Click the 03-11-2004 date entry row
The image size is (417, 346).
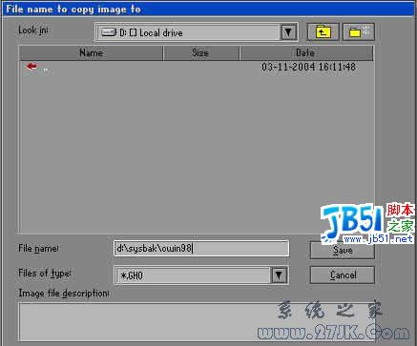197,67
